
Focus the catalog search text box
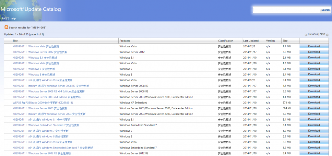pos(287,10)
